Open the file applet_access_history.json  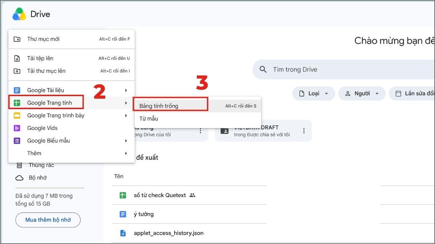[x=169, y=233]
